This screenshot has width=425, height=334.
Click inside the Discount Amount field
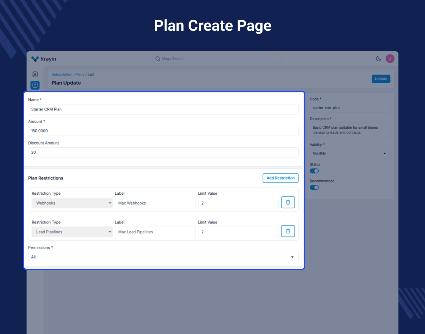[163, 152]
